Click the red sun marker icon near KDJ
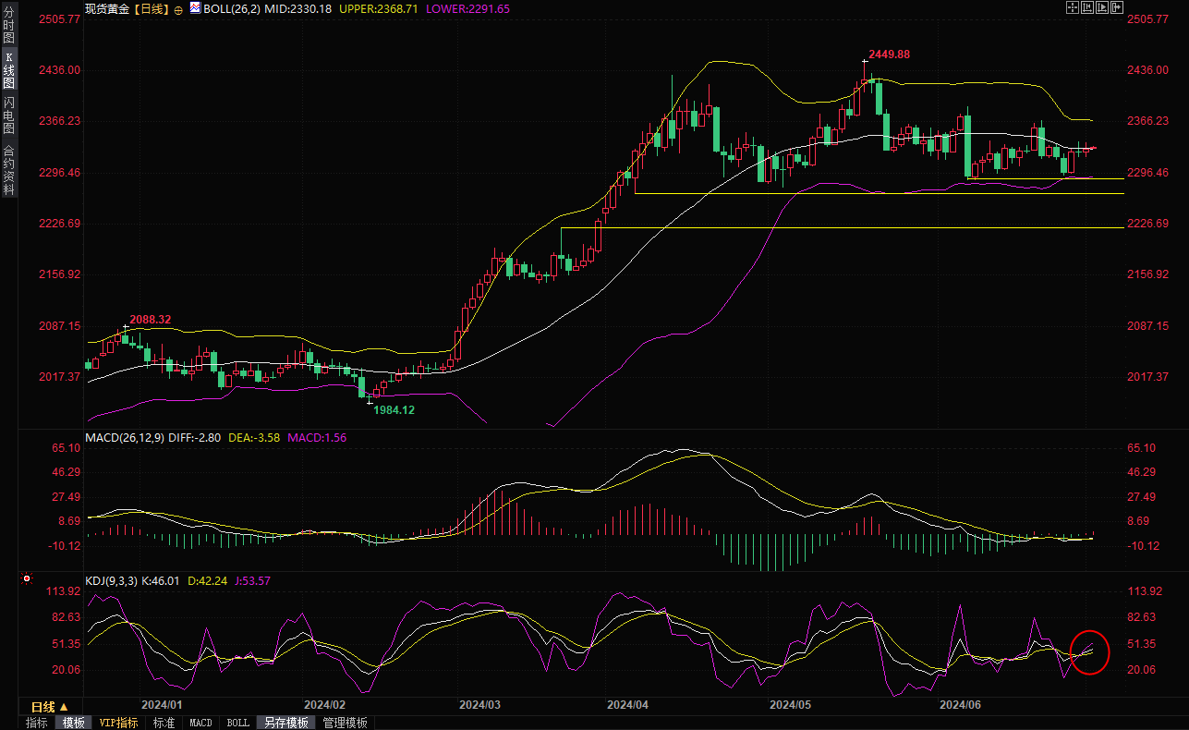The width and height of the screenshot is (1189, 730). (27, 580)
